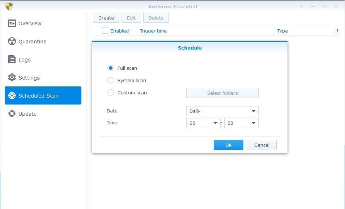Cancel the Schedule dialog

pyautogui.click(x=261, y=145)
